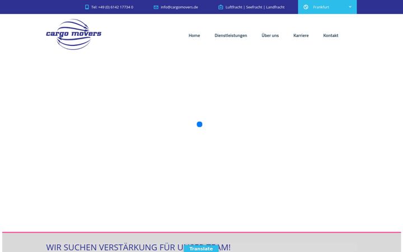This screenshot has height=252, width=403.
Task: Open the cargo movers logo homepage link
Action: (x=74, y=34)
